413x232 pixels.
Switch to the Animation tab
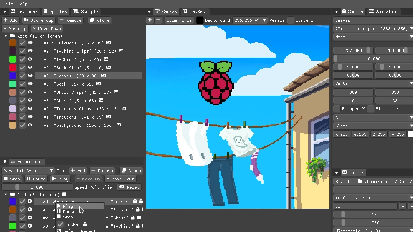pos(384,11)
